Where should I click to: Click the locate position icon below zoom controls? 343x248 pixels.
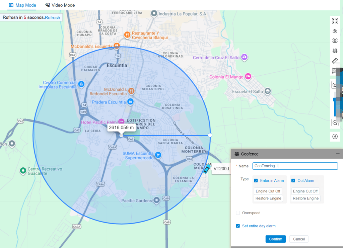click(x=335, y=137)
